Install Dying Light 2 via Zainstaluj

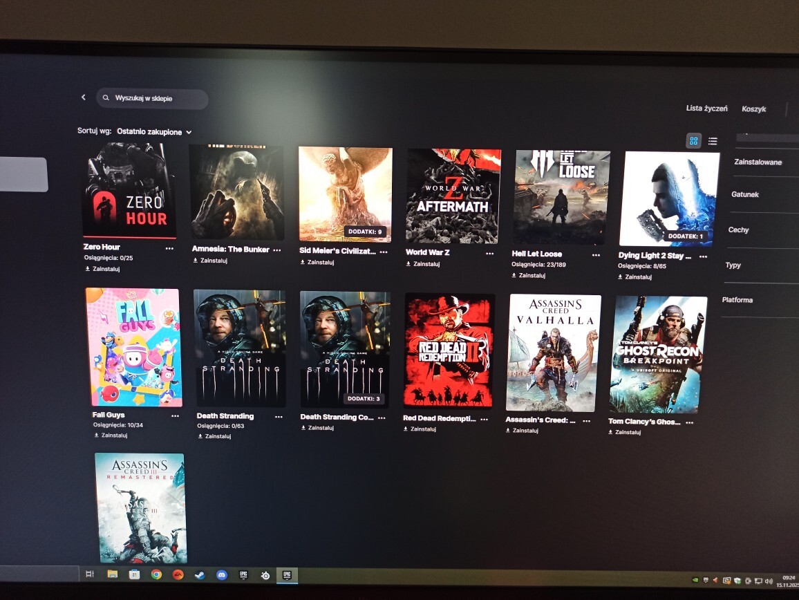(x=635, y=276)
